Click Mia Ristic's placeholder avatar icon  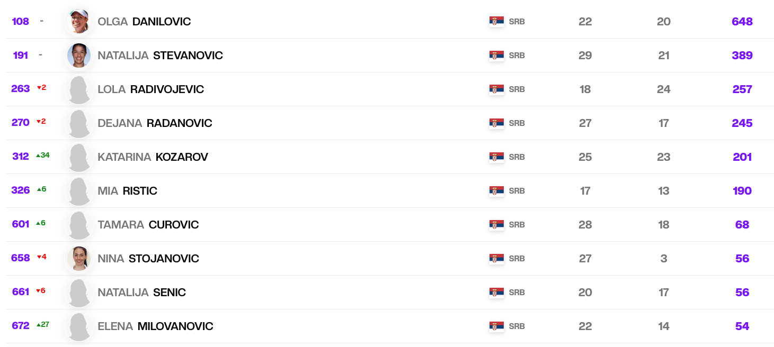coord(79,191)
